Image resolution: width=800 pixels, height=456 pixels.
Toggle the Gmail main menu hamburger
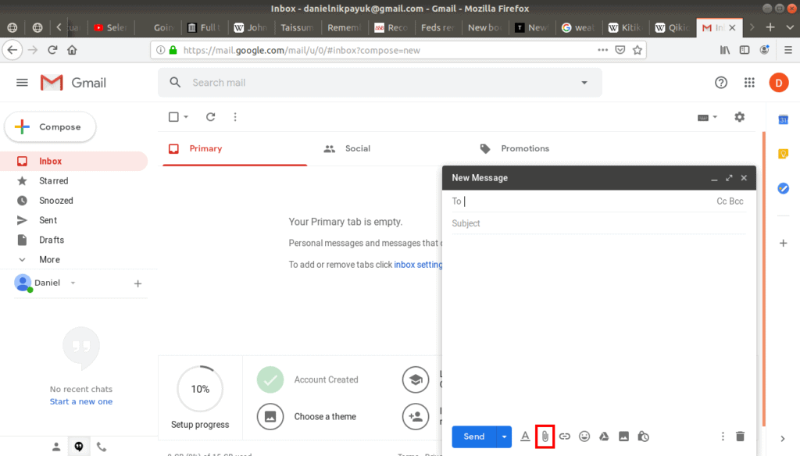[22, 83]
